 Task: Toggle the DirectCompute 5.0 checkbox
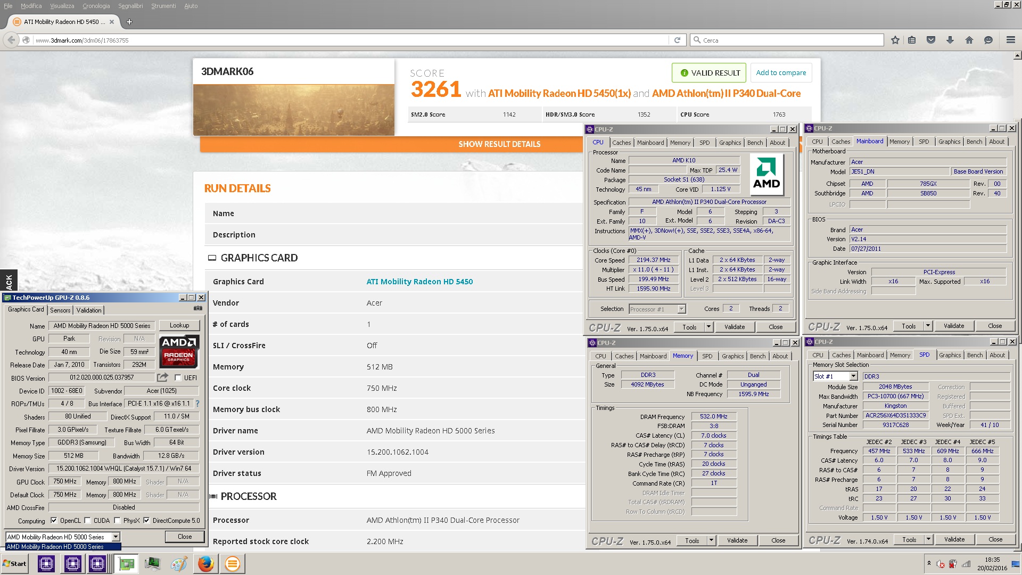tap(146, 521)
